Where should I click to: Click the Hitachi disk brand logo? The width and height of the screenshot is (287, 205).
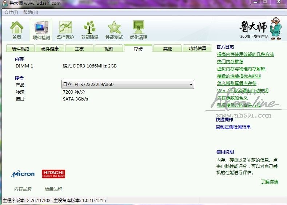click(53, 174)
